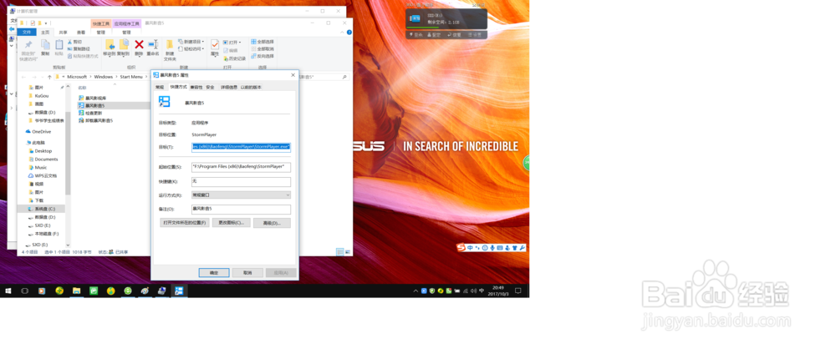Switch to the Security tab
The image size is (836, 349).
(210, 87)
